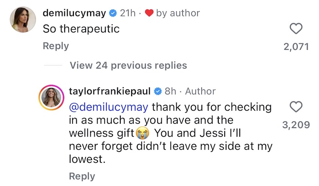The height and width of the screenshot is (186, 319).
Task: Click the "So therapeutic" comment text
Action: [81, 29]
